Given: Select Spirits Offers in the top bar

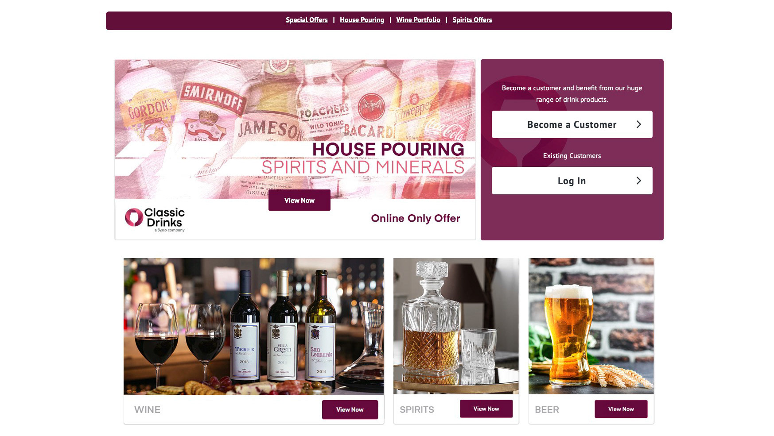Looking at the screenshot, I should [472, 20].
